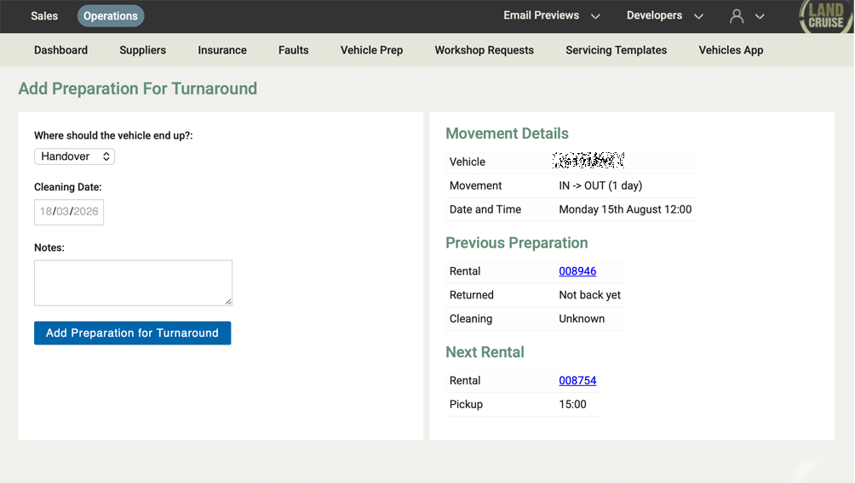Click the Cleaning Date input field
Screen dimensions: 855x483
click(69, 212)
